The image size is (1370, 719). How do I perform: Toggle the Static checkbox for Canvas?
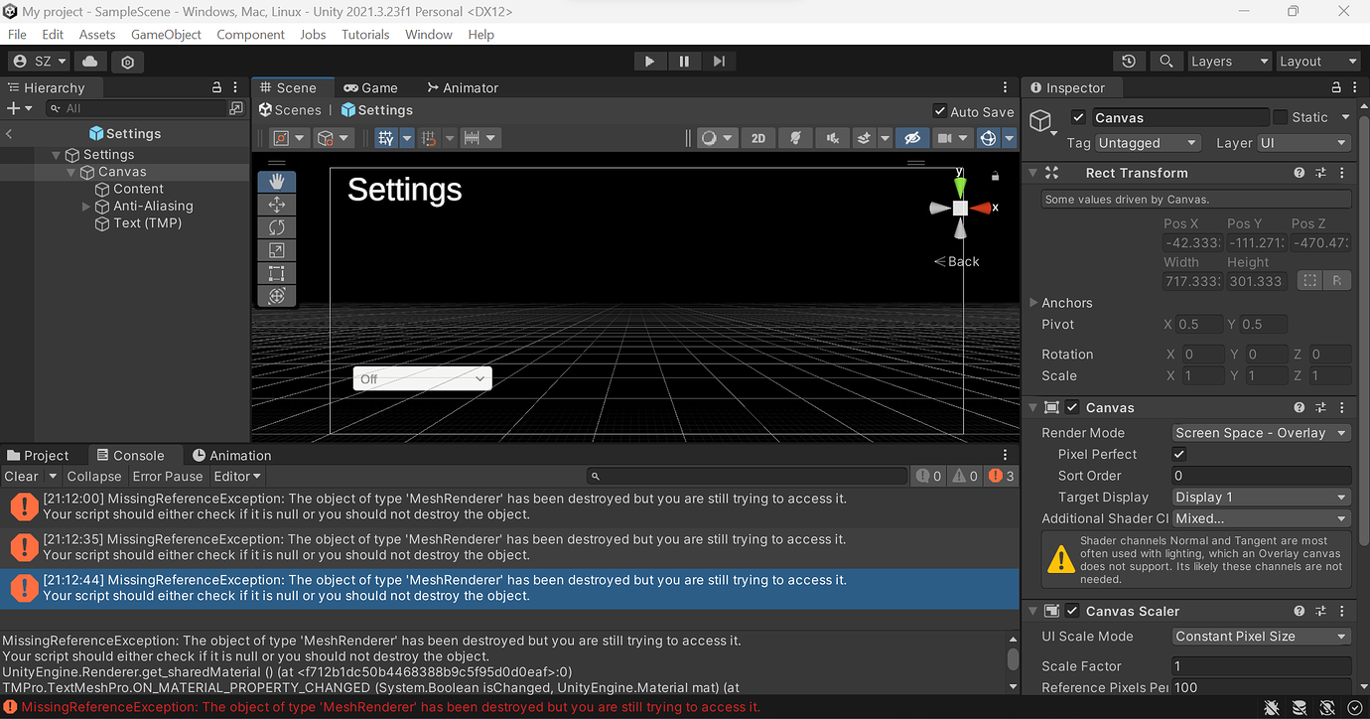tap(1281, 117)
